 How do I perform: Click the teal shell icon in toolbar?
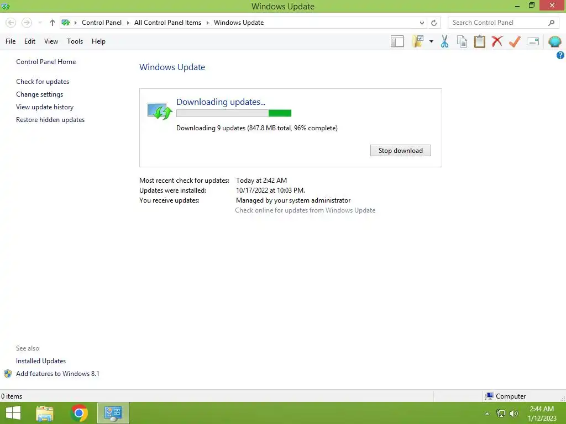(554, 41)
